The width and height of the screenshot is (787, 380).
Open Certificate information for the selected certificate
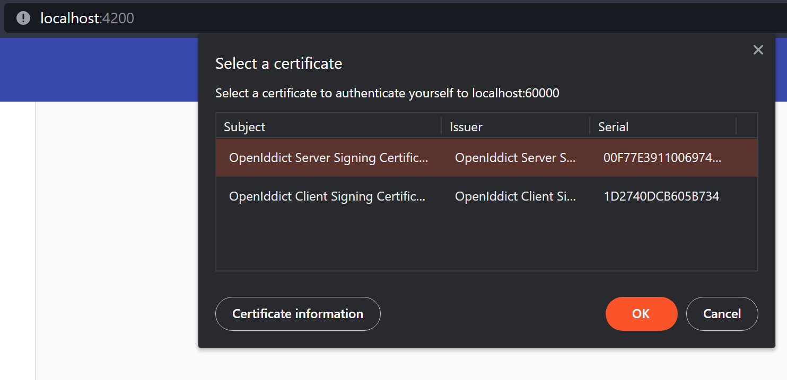(298, 313)
